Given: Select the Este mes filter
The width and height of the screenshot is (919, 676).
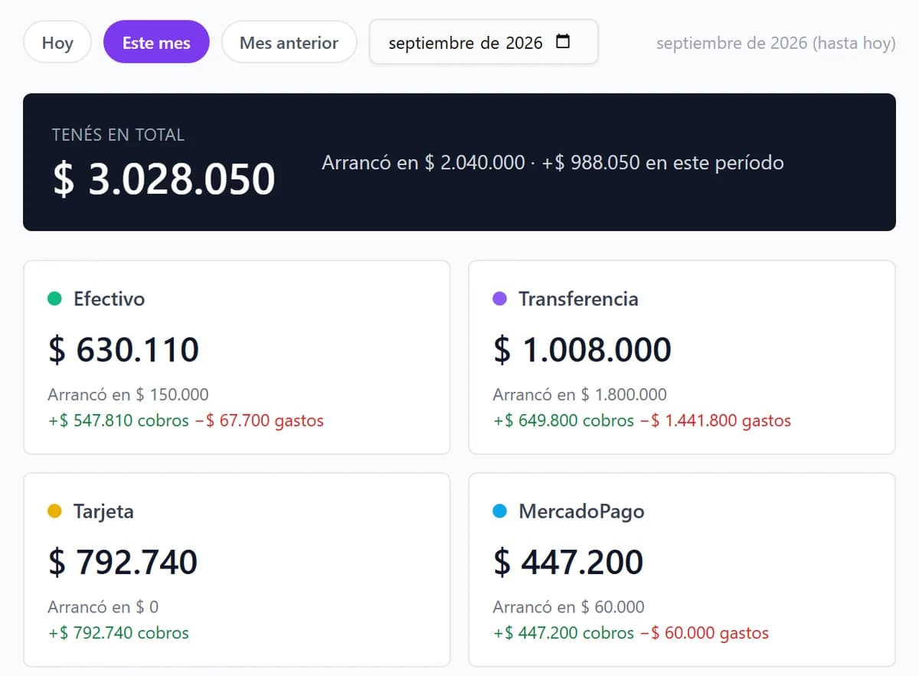Looking at the screenshot, I should (x=156, y=42).
